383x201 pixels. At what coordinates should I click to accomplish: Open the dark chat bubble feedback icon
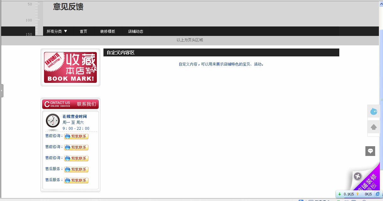370,151
